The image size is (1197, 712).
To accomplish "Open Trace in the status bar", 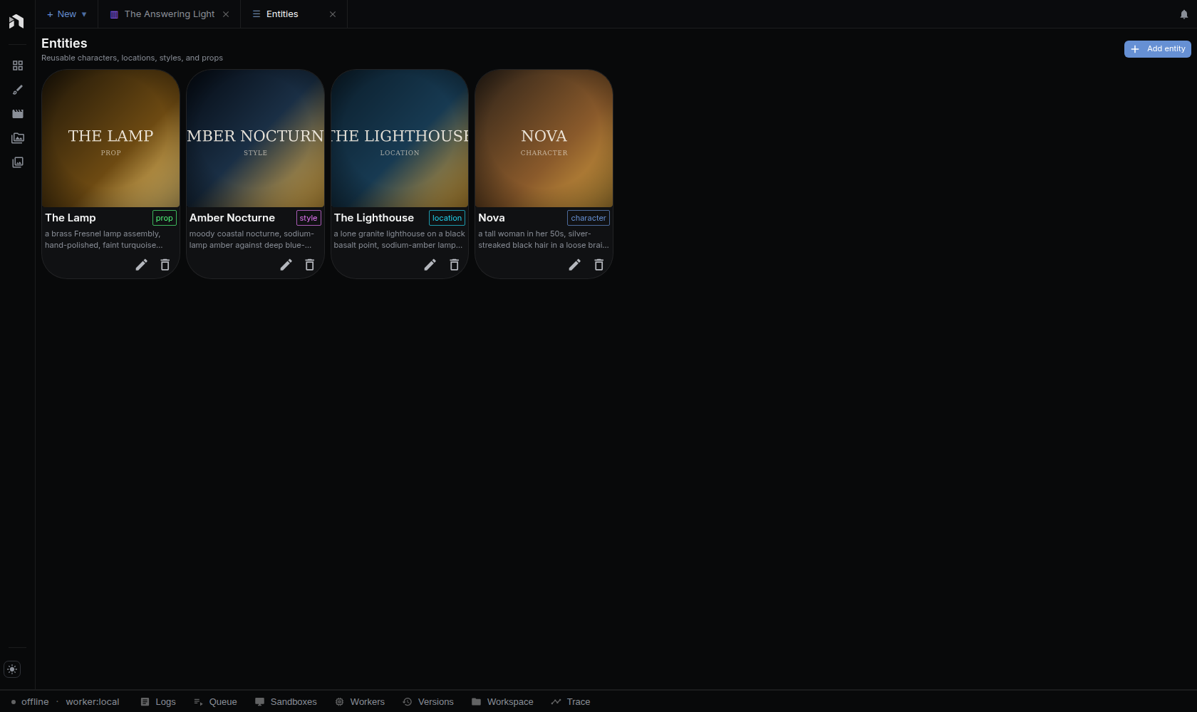I will coord(571,702).
